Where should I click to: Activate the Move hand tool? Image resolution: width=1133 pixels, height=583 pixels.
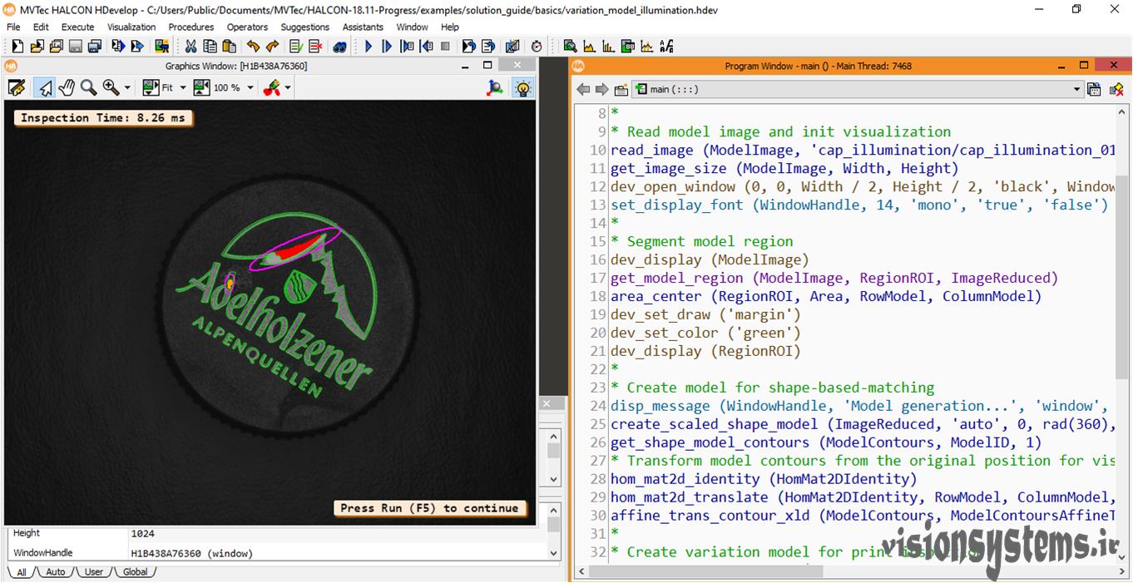click(x=67, y=87)
